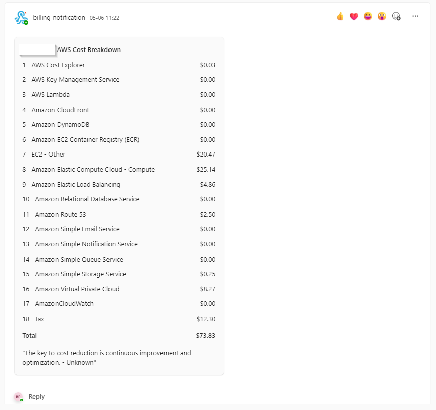Select the Amazon DynamoDB row label

click(61, 125)
